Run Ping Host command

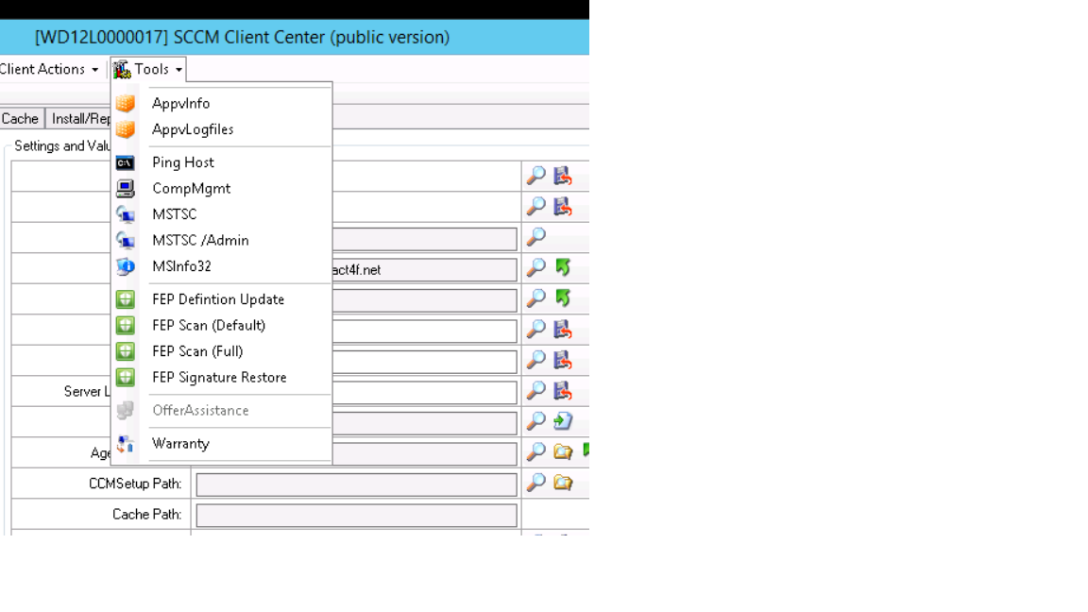point(221,162)
